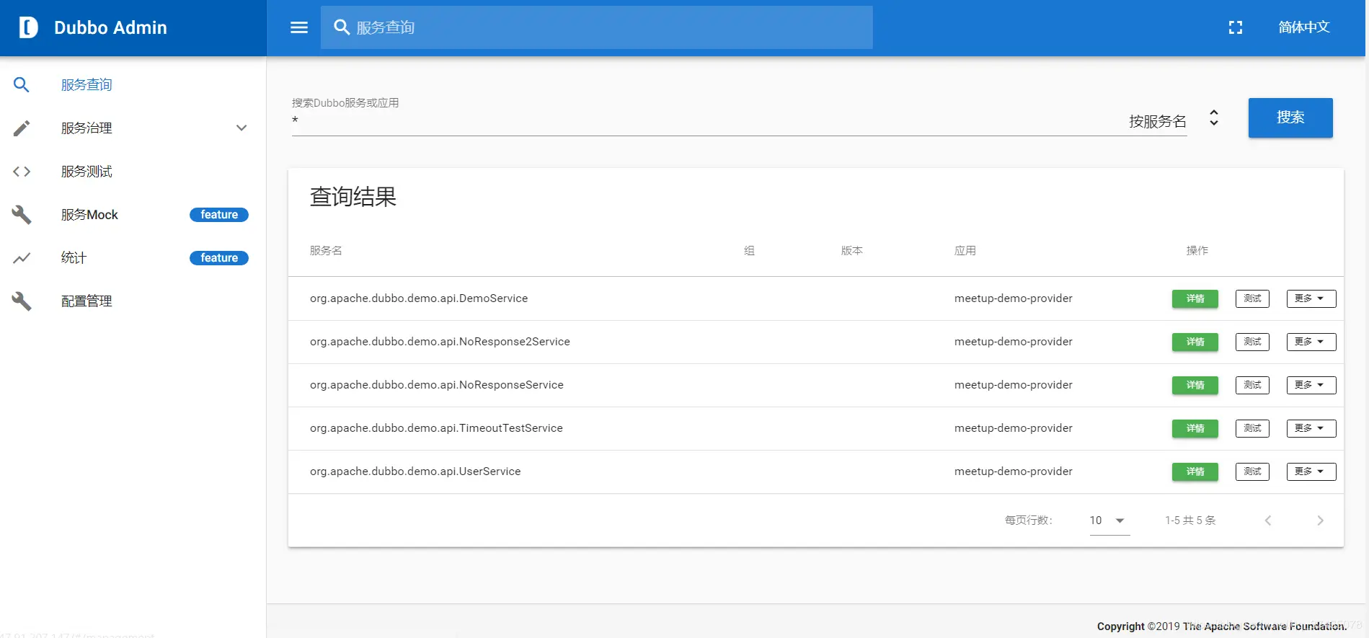Click 测试 for NoResponseService
Screen dimensions: 1369x638
[x=1252, y=385]
